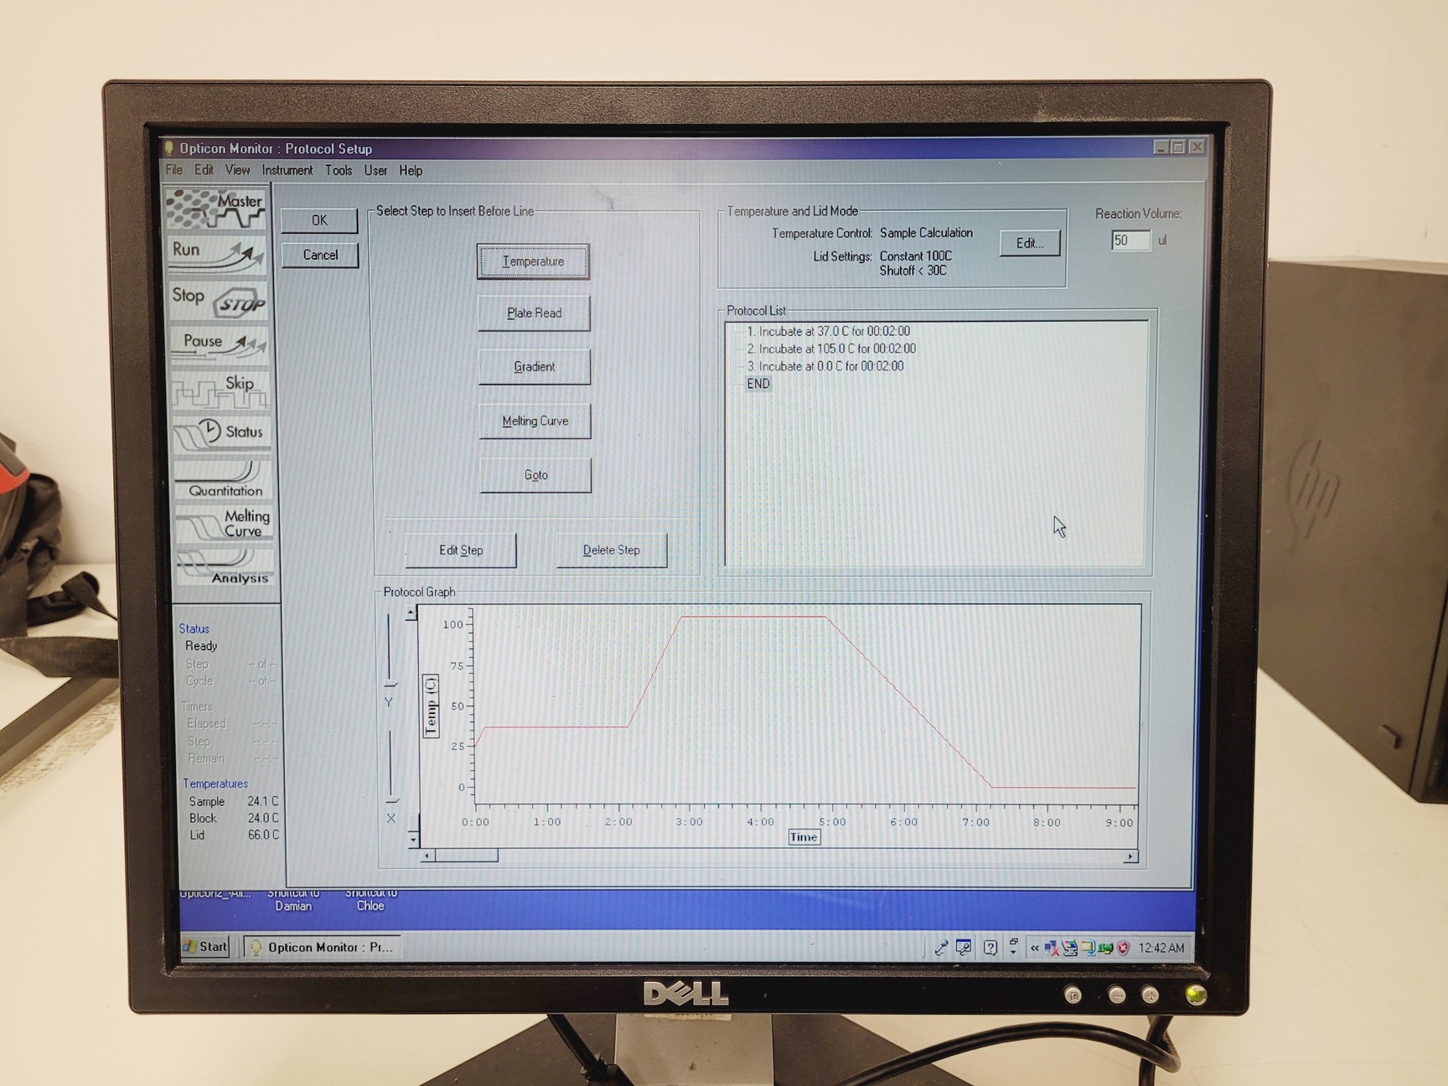This screenshot has width=1448, height=1086.
Task: Open the Quantitation view icon
Action: coord(224,479)
